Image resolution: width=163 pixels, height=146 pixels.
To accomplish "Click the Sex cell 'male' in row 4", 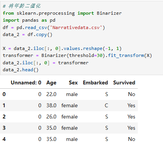I will click(72, 139).
